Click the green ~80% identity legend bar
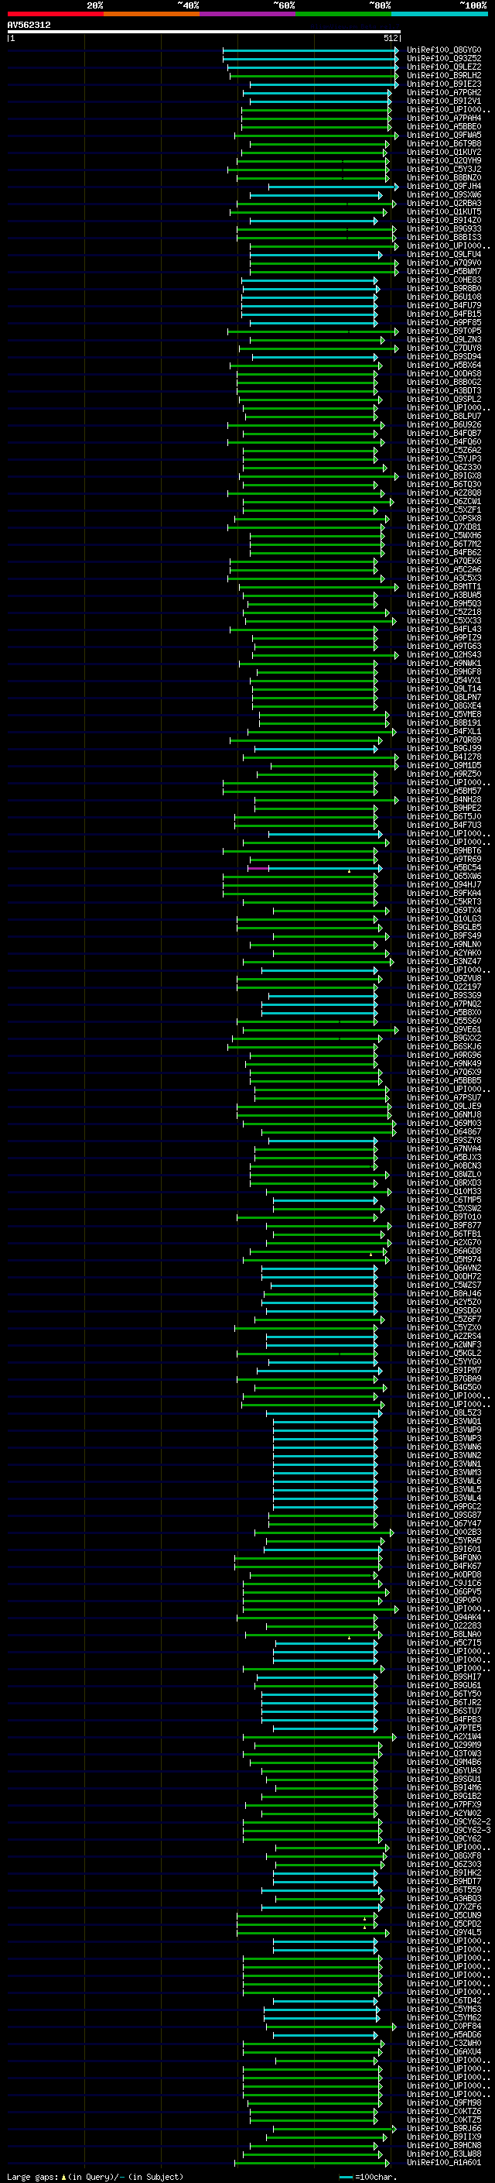Image resolution: width=495 pixels, height=2183 pixels. pyautogui.click(x=343, y=14)
